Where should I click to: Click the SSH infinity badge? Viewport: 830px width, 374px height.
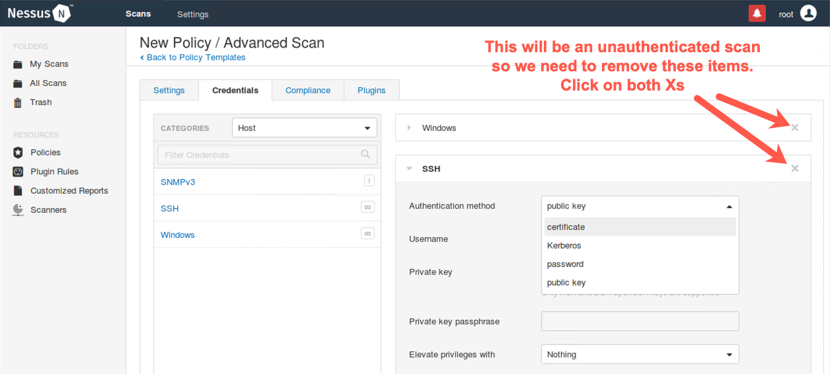coord(368,207)
